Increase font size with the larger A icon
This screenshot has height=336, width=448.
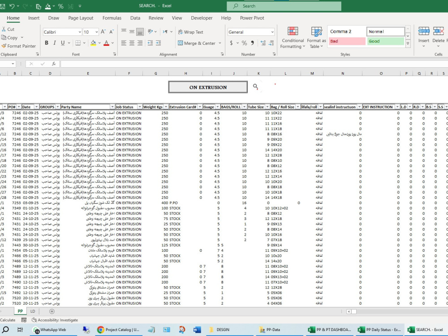[x=103, y=32]
